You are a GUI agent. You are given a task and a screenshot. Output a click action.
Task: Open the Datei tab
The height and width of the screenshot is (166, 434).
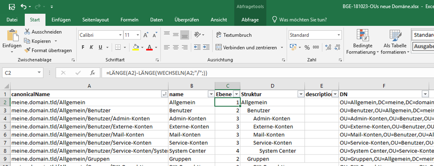[x=12, y=19]
